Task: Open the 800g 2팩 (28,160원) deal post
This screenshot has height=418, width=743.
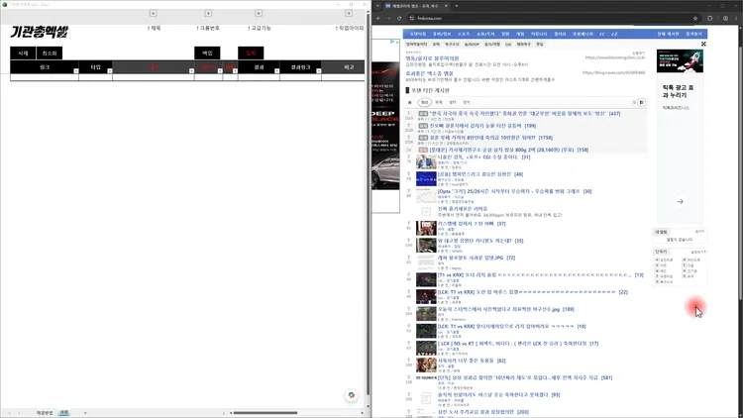Action: click(x=509, y=150)
